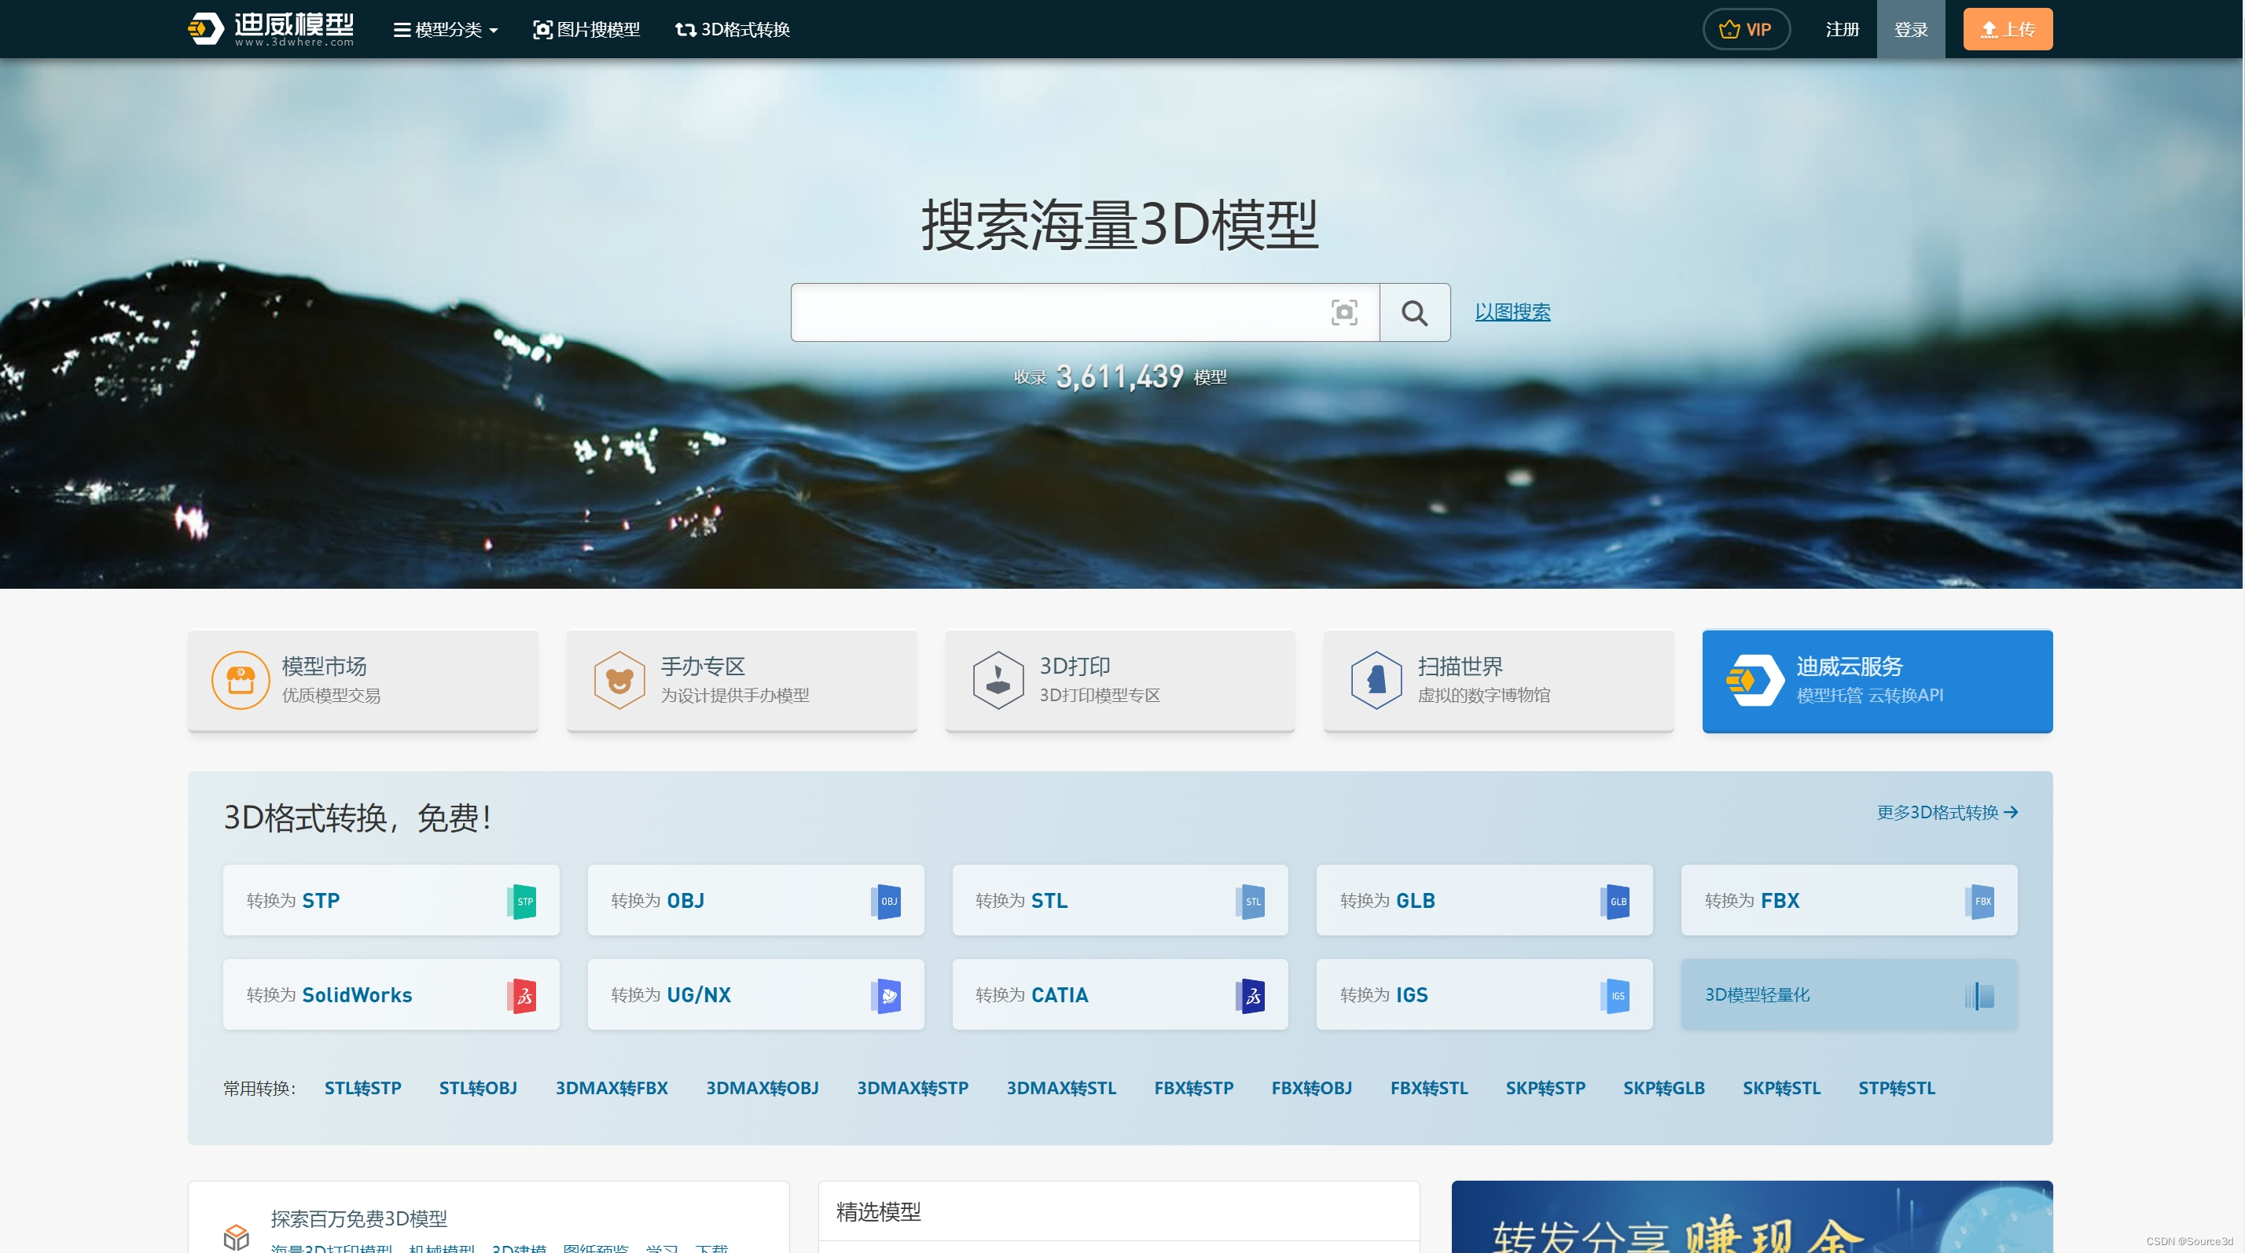Click the 3dwhere site logo
Image resolution: width=2245 pixels, height=1253 pixels.
click(x=271, y=29)
